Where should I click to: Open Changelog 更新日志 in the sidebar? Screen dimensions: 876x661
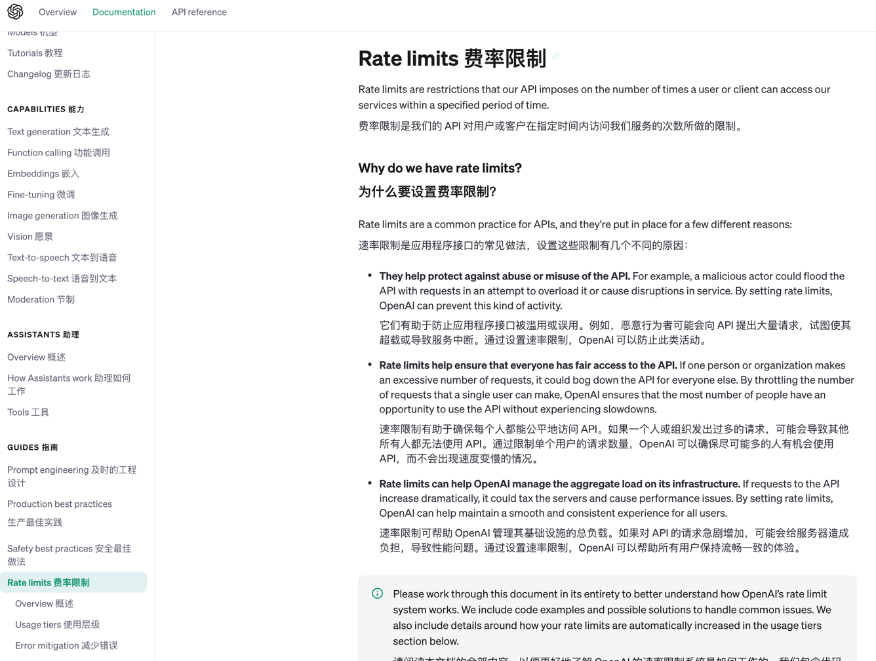click(49, 74)
